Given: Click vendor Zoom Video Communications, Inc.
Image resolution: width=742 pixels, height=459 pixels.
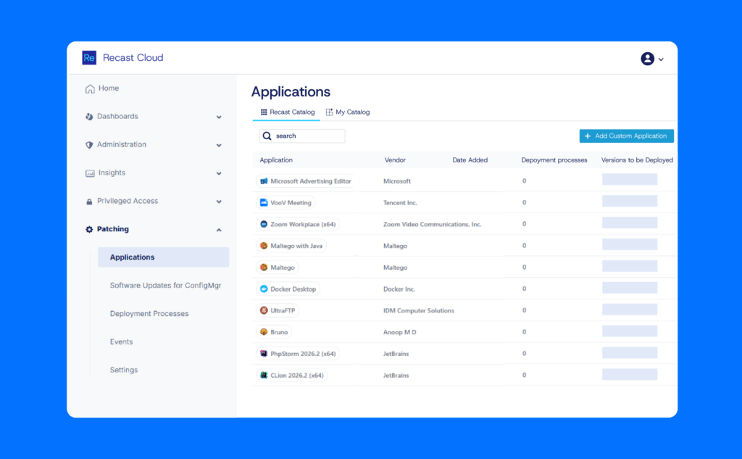Looking at the screenshot, I should (x=432, y=225).
